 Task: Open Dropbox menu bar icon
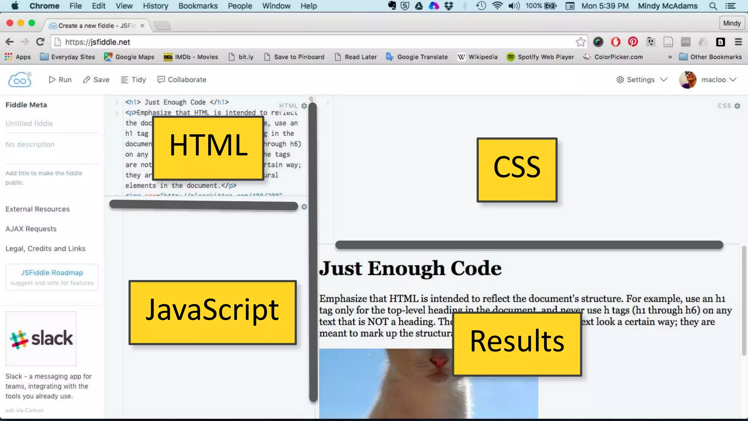tap(449, 6)
